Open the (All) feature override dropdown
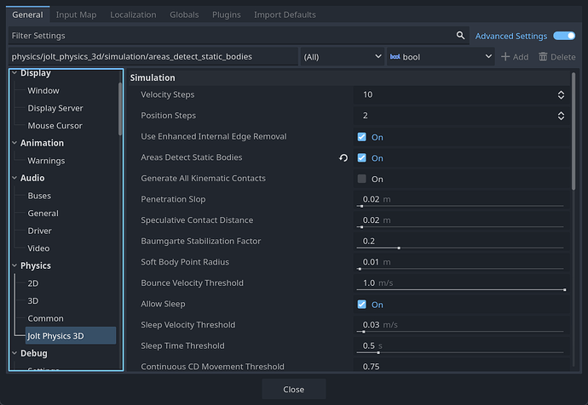 tap(343, 56)
